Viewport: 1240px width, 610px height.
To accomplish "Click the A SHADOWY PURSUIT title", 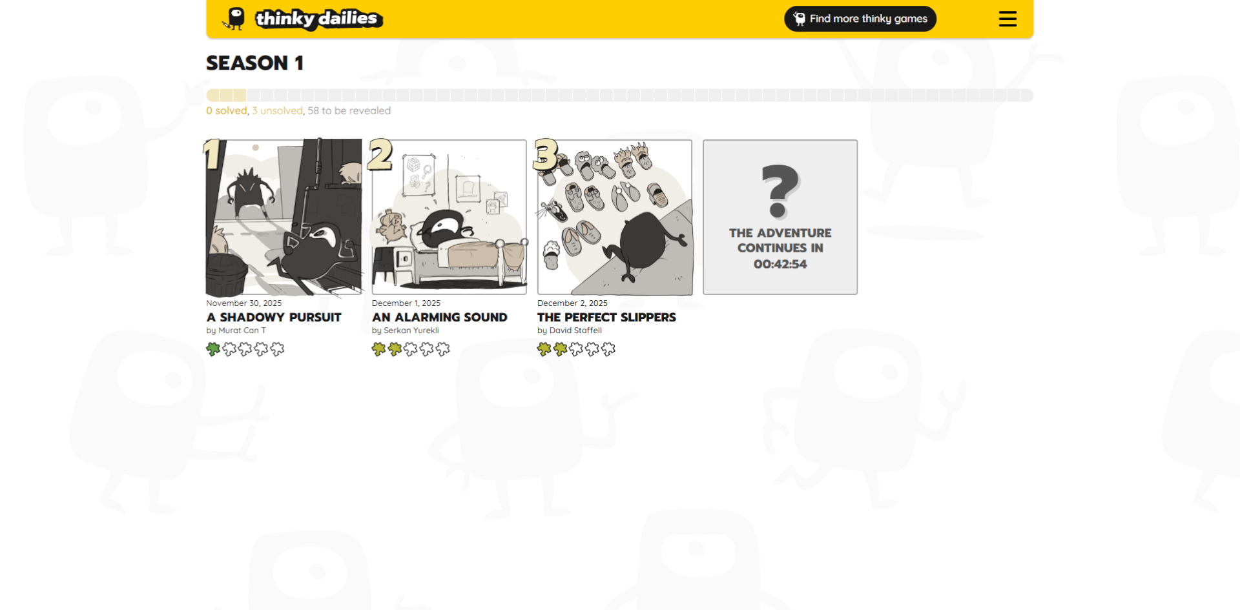I will [274, 317].
